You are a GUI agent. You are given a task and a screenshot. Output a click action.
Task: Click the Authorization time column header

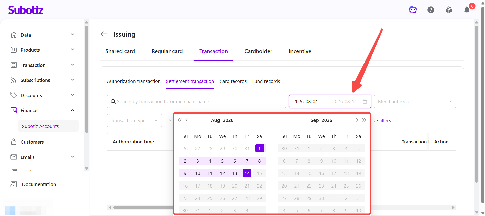click(x=133, y=142)
